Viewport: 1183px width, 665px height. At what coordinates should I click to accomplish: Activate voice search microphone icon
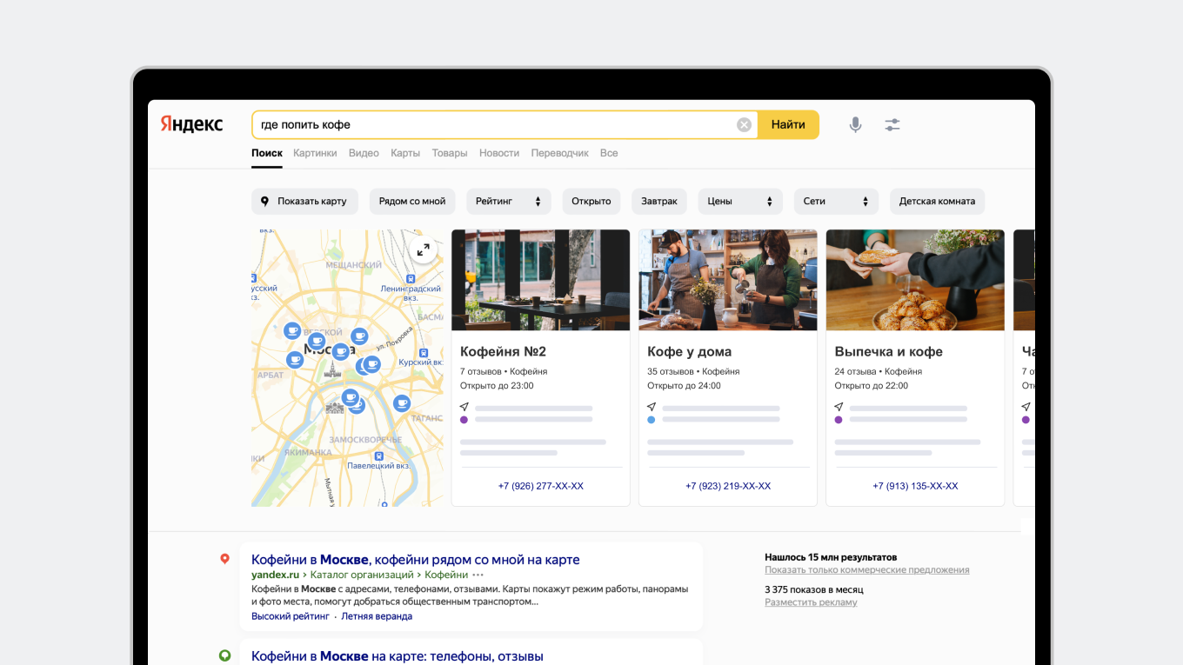855,125
